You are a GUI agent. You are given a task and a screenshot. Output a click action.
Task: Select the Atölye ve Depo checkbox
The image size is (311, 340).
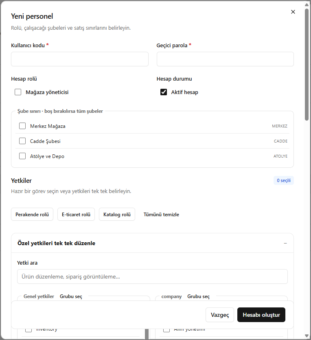pos(22,156)
